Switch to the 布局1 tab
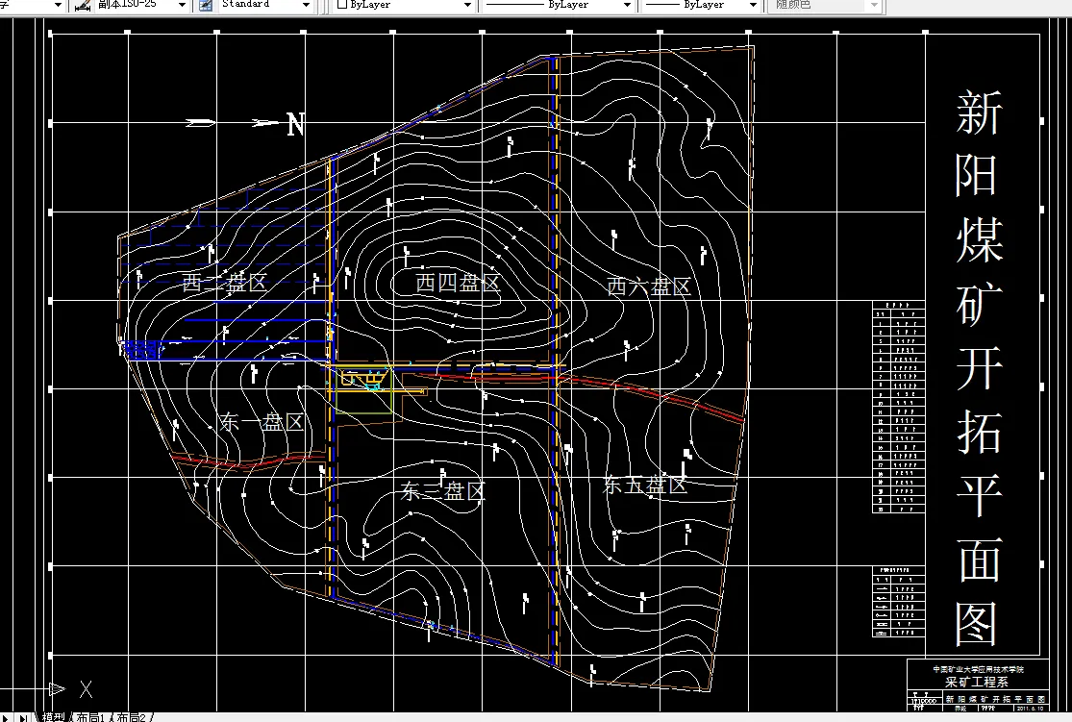Image resolution: width=1072 pixels, height=722 pixels. [x=89, y=718]
